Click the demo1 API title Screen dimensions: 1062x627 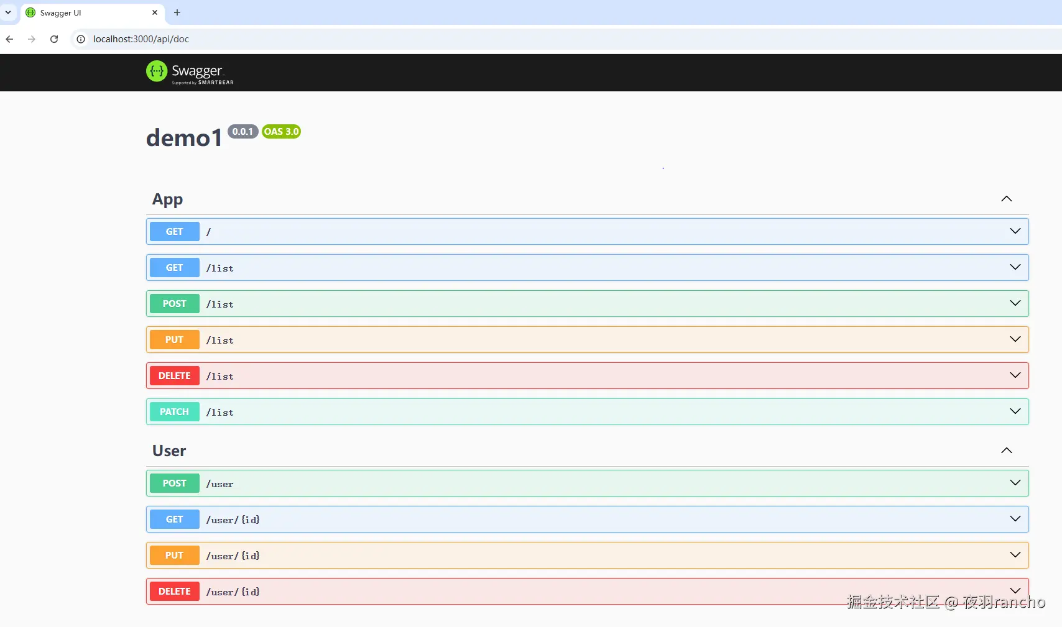tap(185, 138)
